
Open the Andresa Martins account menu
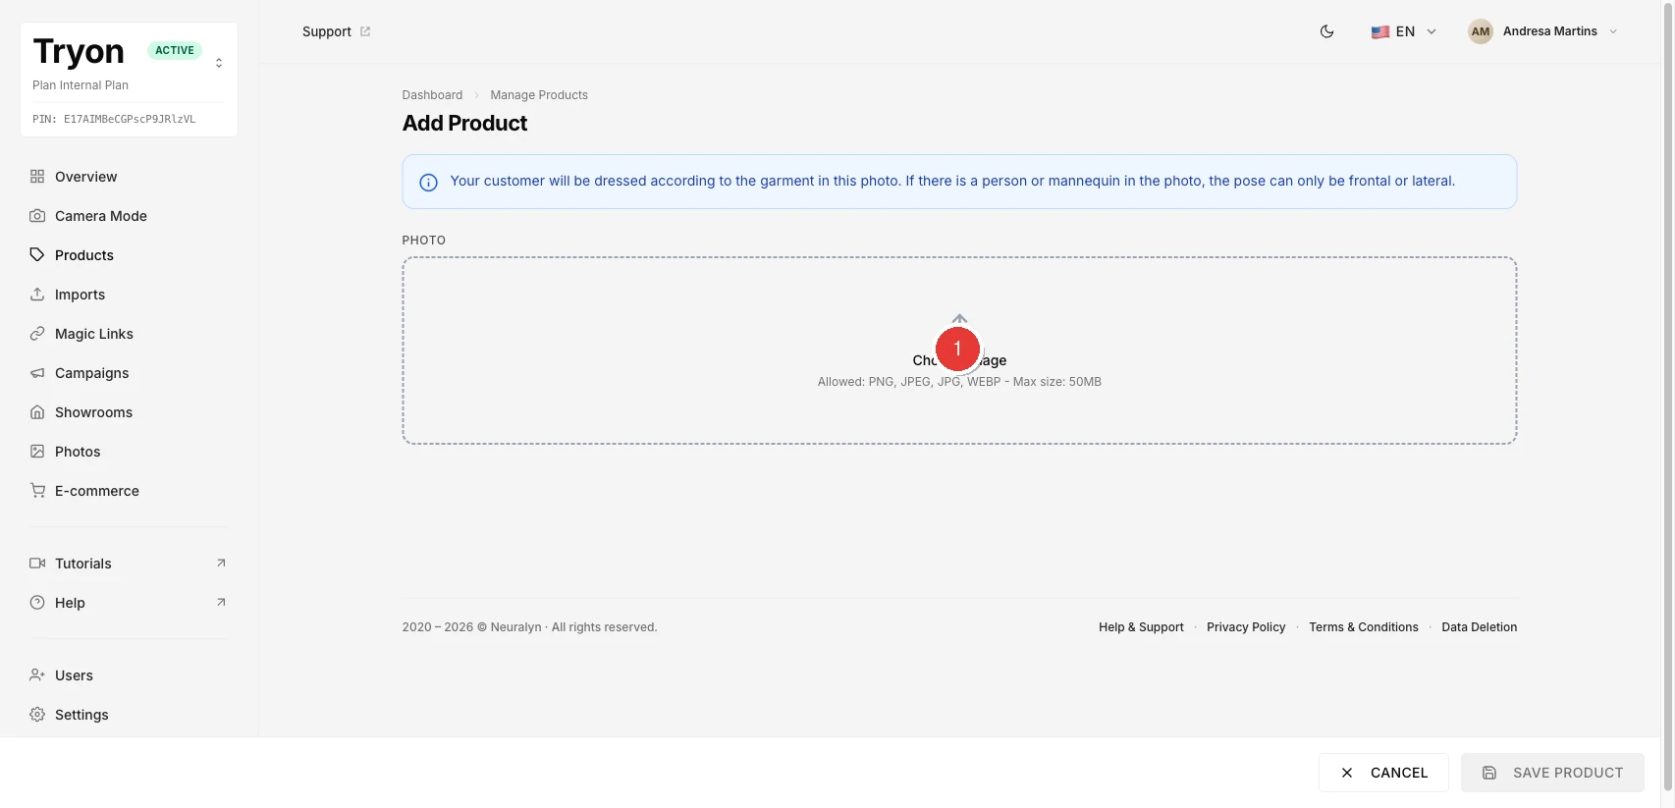point(1542,31)
